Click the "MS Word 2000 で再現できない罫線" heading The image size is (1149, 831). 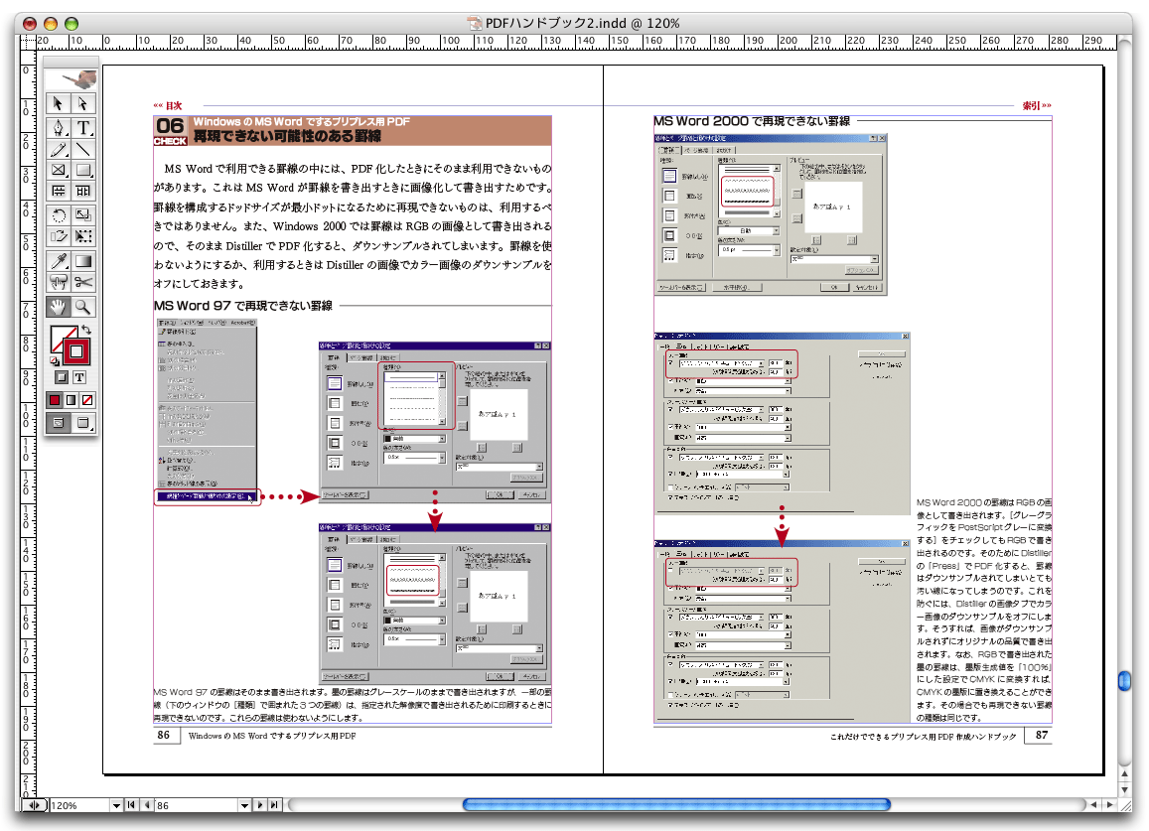(752, 121)
